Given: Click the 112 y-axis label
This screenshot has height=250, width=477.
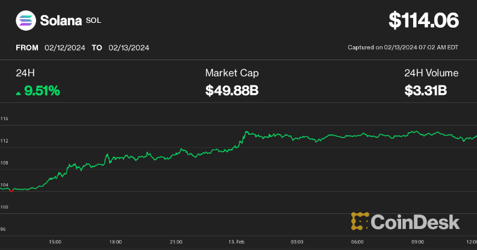Looking at the screenshot, I should pyautogui.click(x=4, y=141).
